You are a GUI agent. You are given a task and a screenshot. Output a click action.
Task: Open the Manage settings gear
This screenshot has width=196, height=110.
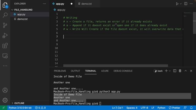[5, 100]
